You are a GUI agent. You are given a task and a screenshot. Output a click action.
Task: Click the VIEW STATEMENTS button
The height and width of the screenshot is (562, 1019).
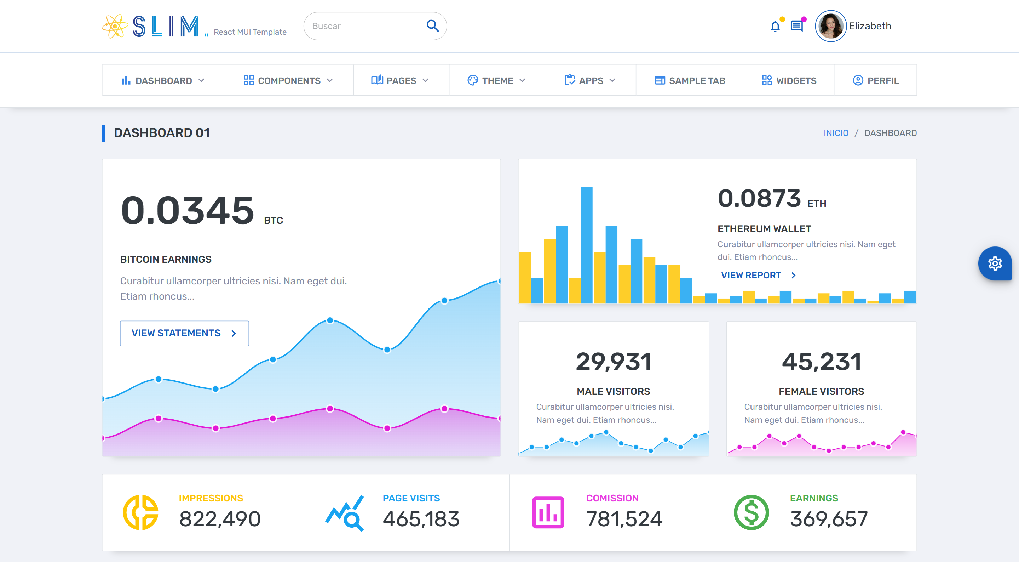[x=184, y=334]
